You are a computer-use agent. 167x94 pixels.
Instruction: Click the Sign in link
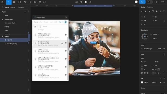61,22
